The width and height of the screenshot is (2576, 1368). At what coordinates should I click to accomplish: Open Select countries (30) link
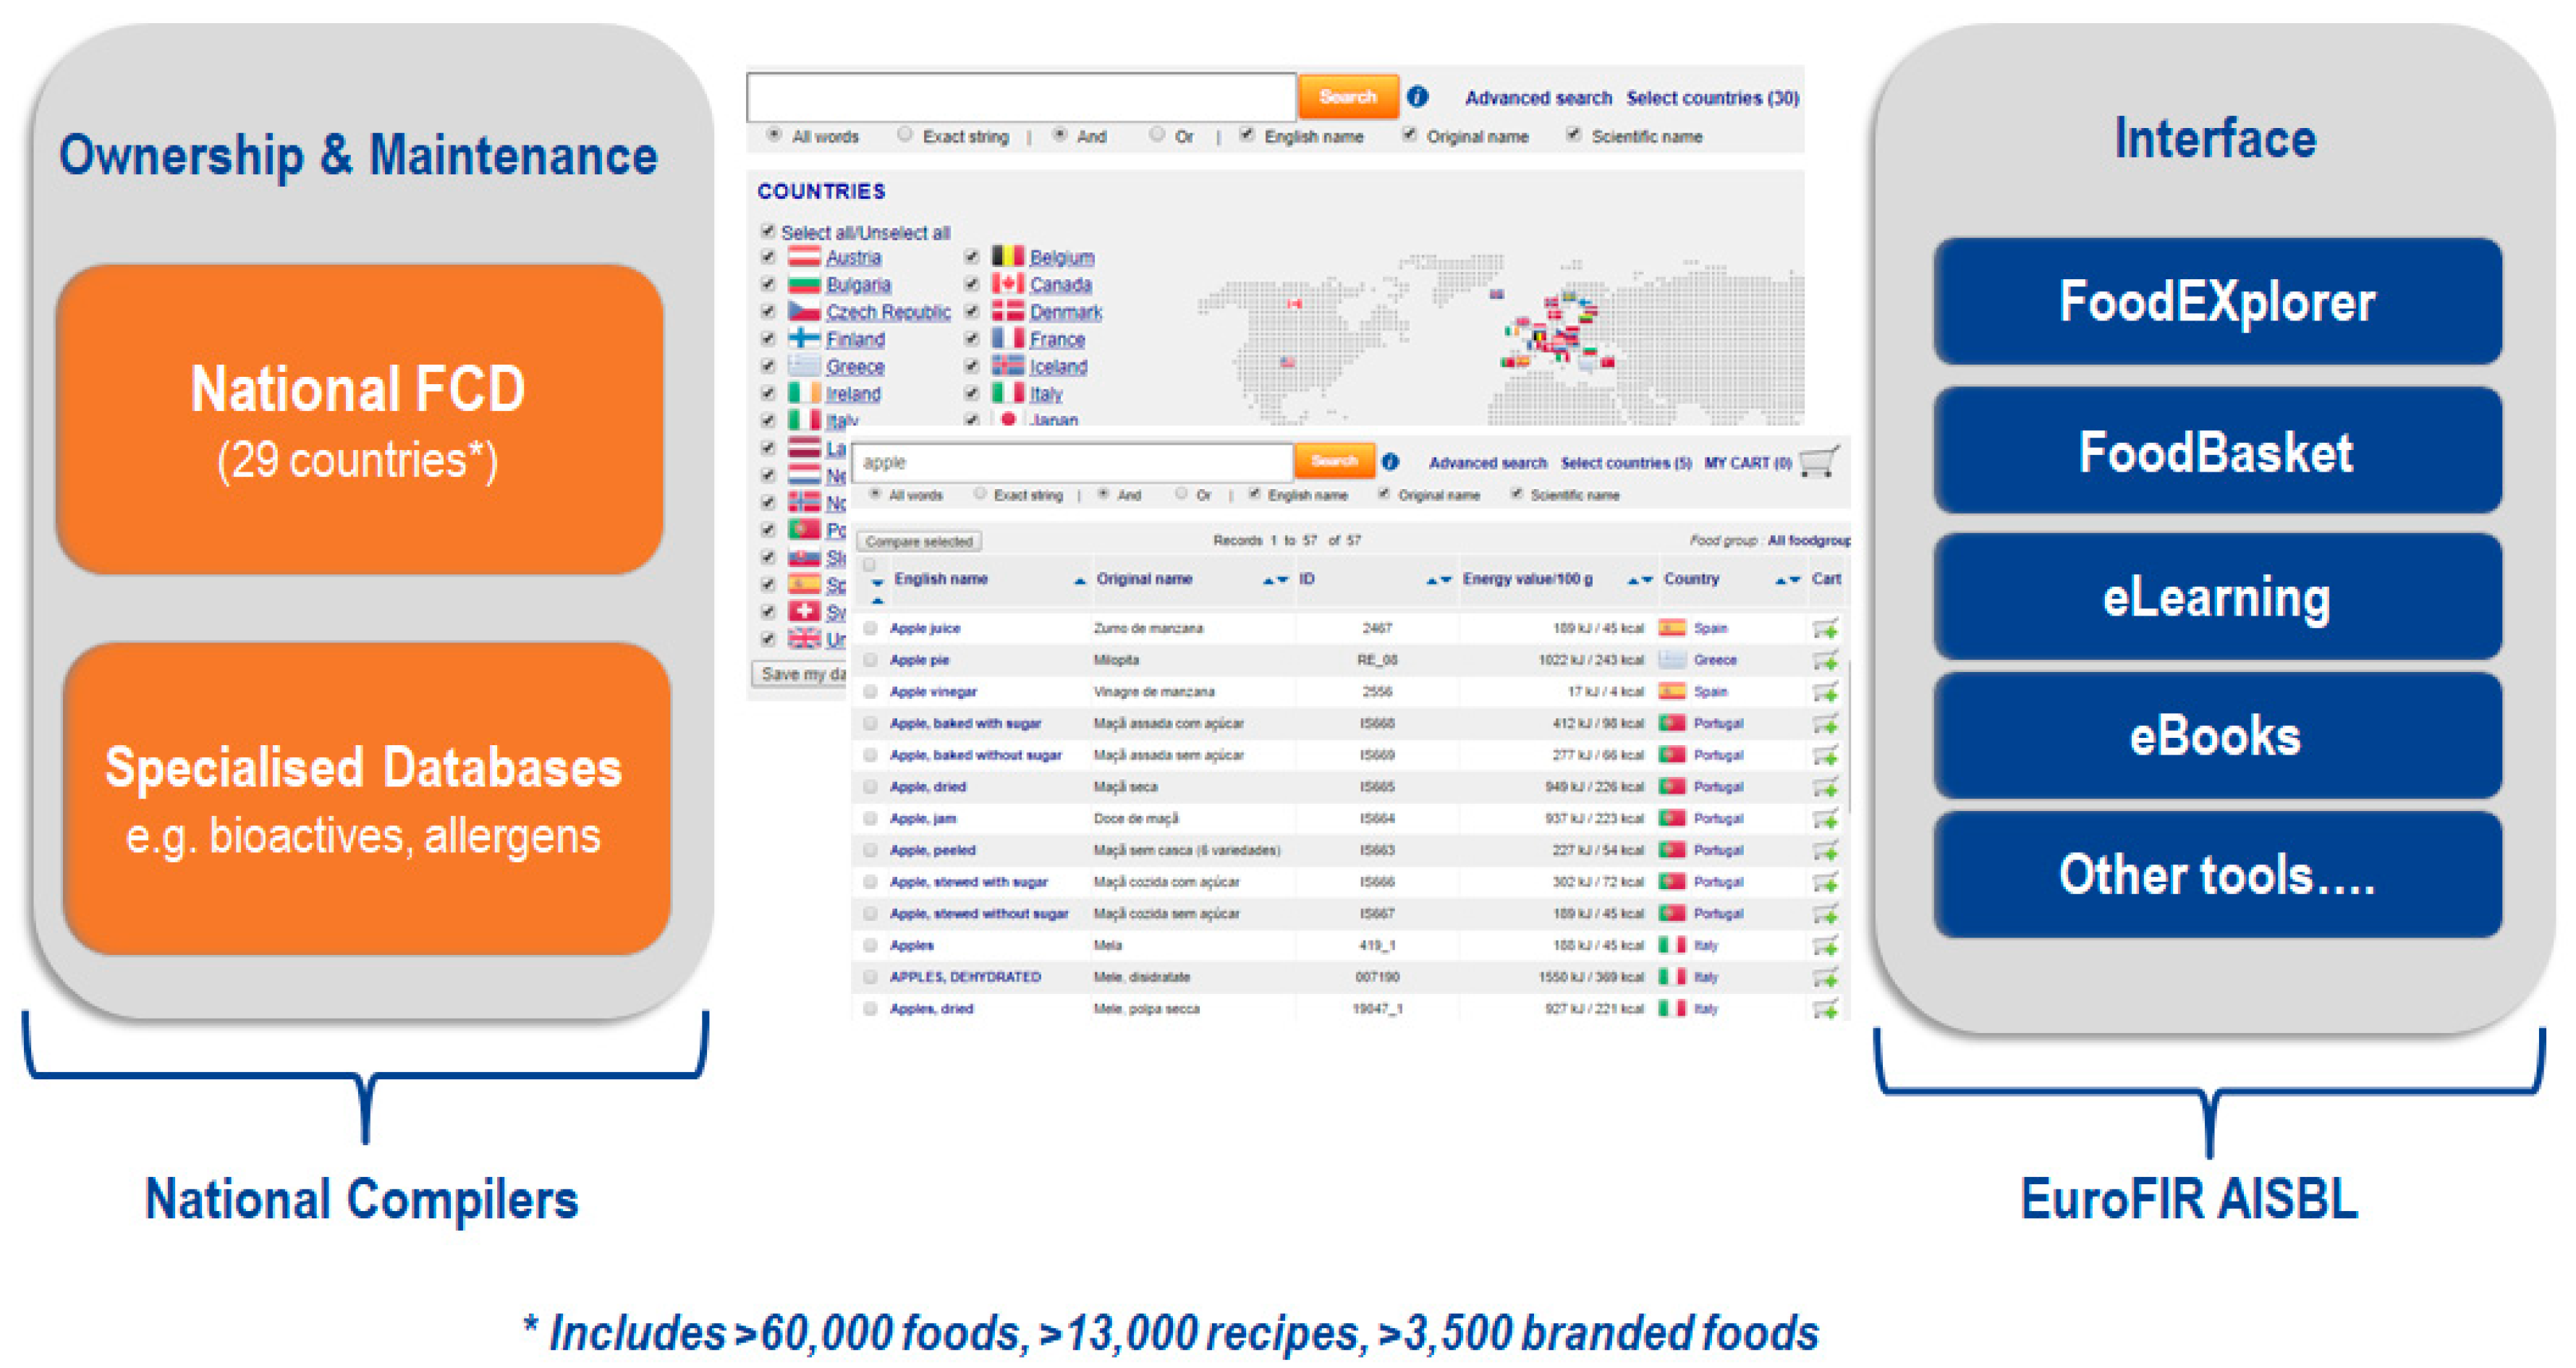1712,98
